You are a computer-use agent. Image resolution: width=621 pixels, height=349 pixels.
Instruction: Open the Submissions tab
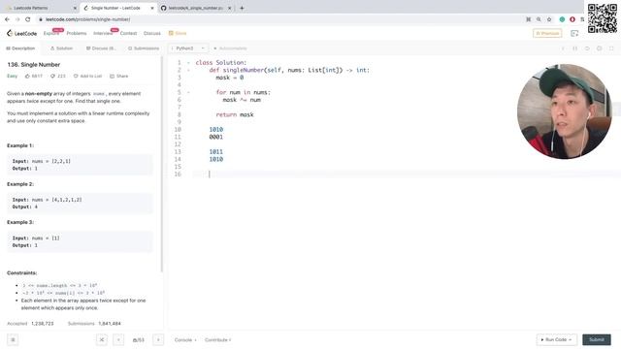[144, 48]
